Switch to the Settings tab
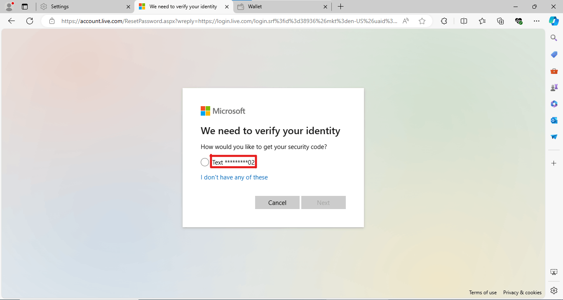The image size is (563, 300). tap(85, 7)
